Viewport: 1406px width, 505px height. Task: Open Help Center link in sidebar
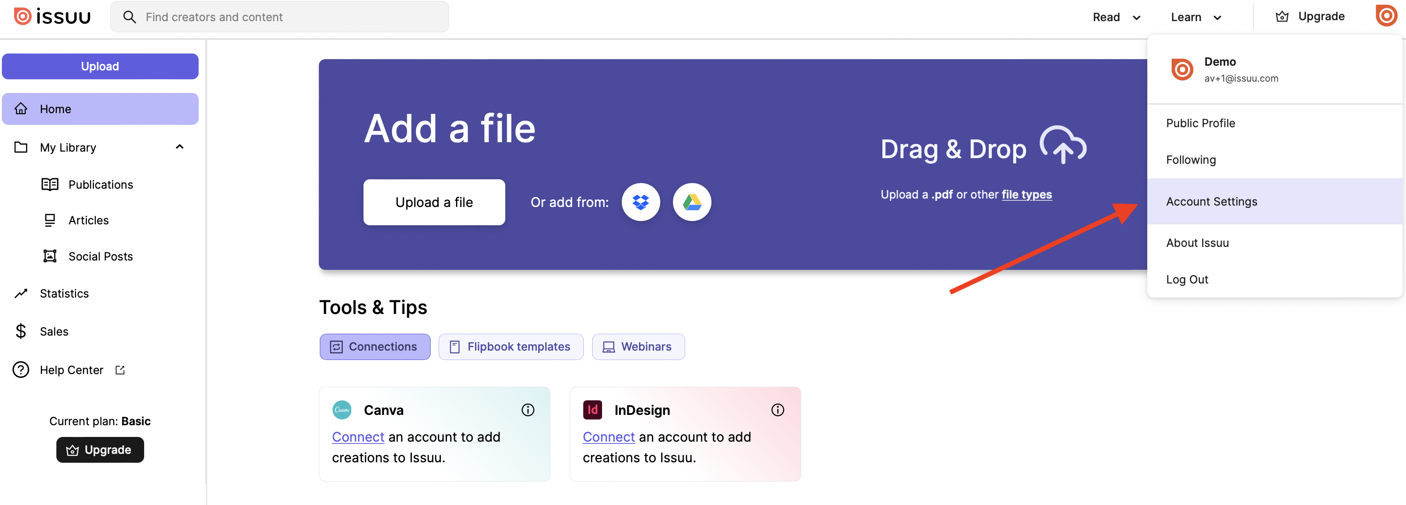(71, 370)
